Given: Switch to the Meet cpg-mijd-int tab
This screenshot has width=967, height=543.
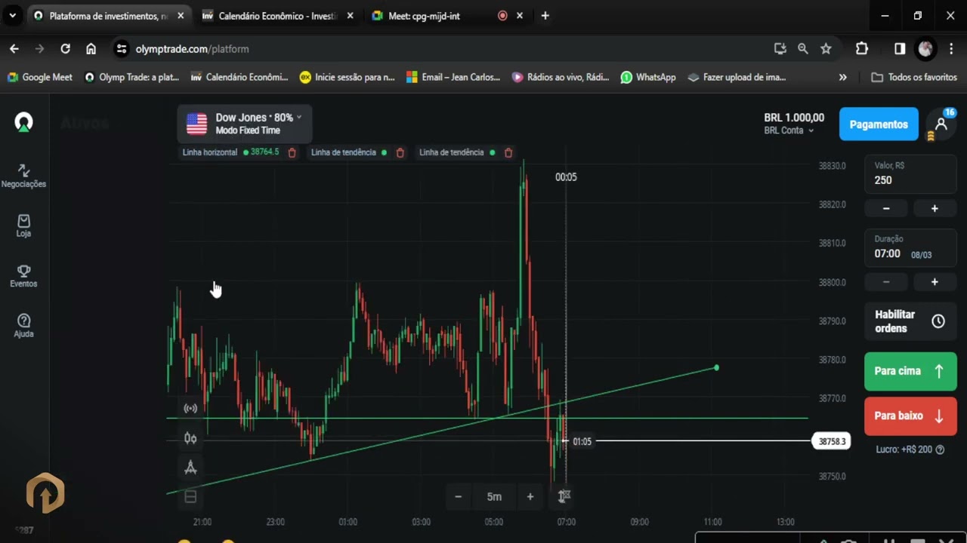Looking at the screenshot, I should (x=423, y=16).
